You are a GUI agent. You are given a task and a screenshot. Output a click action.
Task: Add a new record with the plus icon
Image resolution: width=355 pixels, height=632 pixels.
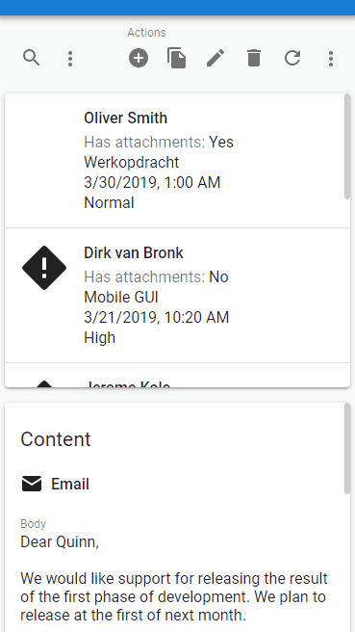point(139,58)
